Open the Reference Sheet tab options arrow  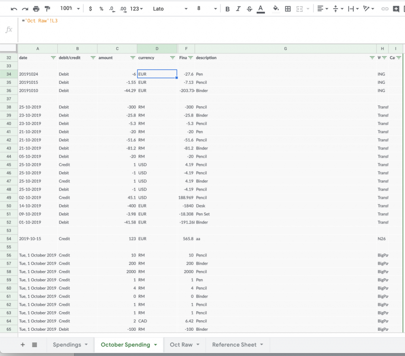click(x=262, y=345)
